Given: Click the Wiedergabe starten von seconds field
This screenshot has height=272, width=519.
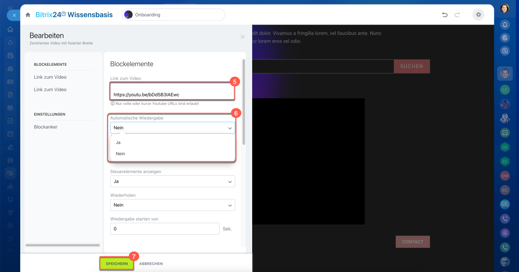Looking at the screenshot, I should [x=165, y=229].
